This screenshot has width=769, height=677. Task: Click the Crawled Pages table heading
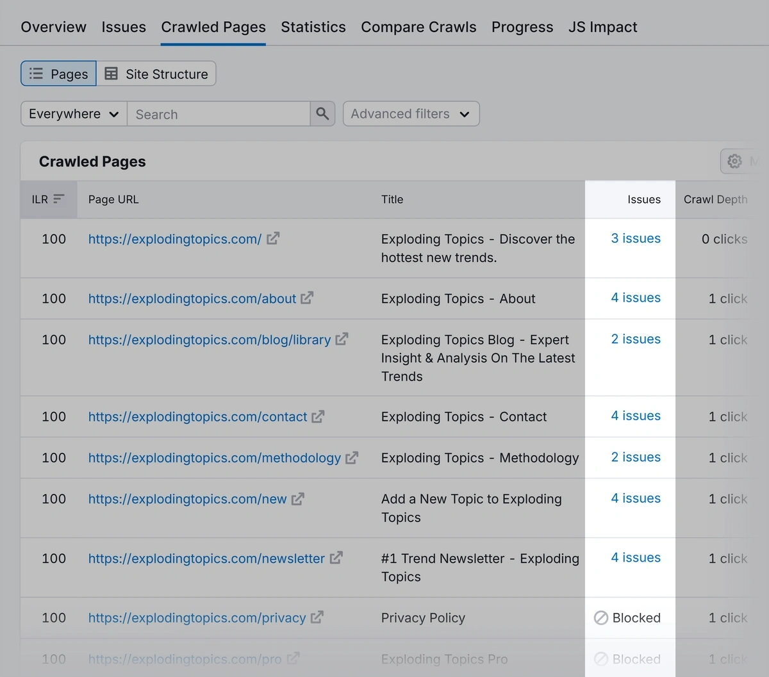point(92,161)
